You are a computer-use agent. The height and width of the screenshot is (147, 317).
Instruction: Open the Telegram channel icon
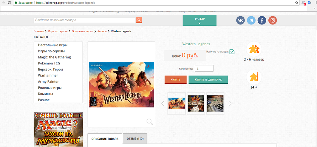(x=251, y=20)
